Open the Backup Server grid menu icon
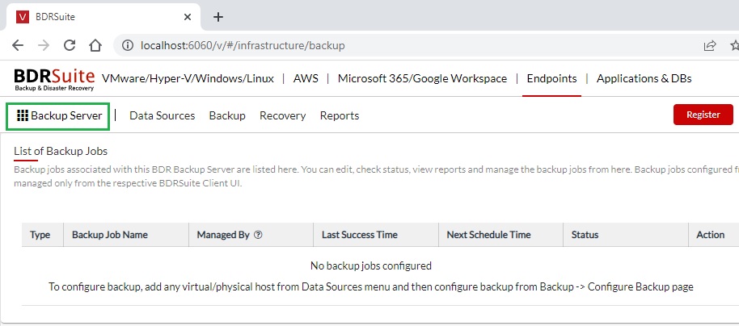Image resolution: width=739 pixels, height=326 pixels. click(22, 115)
